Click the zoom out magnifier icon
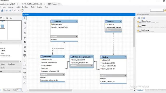Viewport: 166px width, 93px height. 11,18
